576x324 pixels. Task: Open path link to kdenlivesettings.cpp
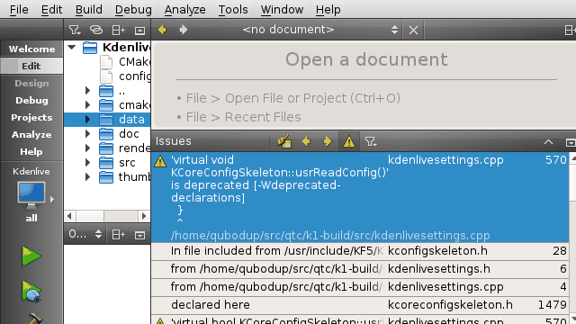[x=330, y=236]
